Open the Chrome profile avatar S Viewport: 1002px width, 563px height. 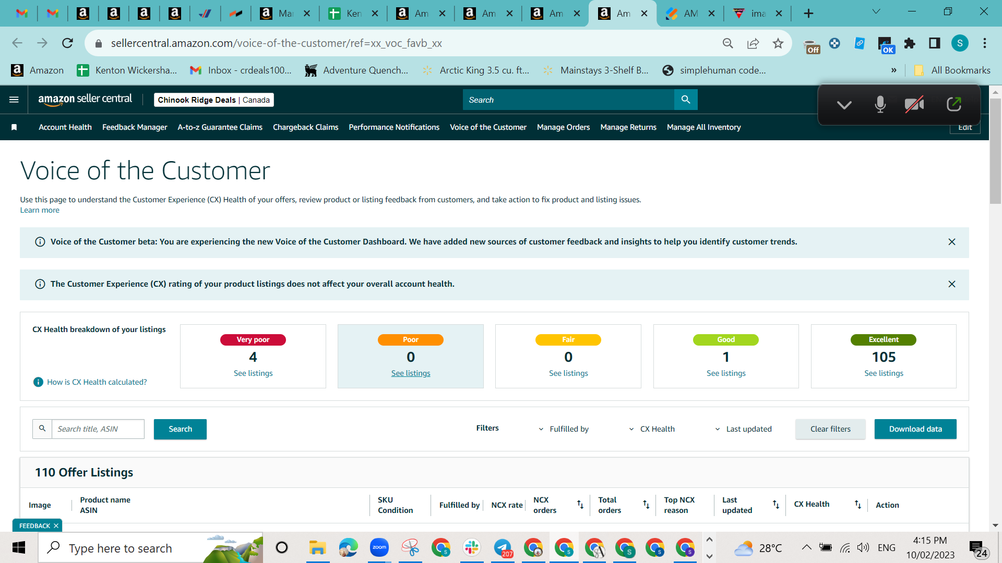[x=960, y=43]
